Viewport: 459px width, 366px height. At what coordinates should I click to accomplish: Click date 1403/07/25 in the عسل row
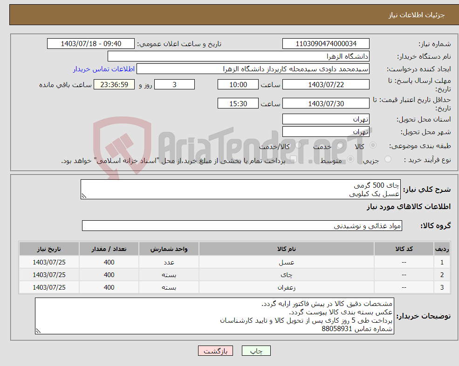pos(49,262)
